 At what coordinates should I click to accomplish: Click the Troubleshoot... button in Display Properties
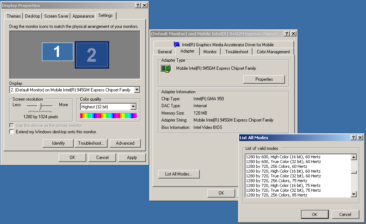91,143
